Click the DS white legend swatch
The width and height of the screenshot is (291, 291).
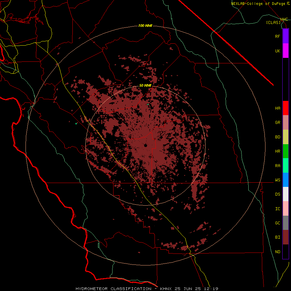pos(286,194)
